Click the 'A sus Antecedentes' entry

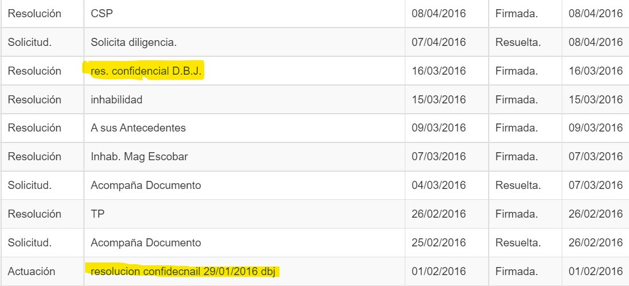click(139, 128)
